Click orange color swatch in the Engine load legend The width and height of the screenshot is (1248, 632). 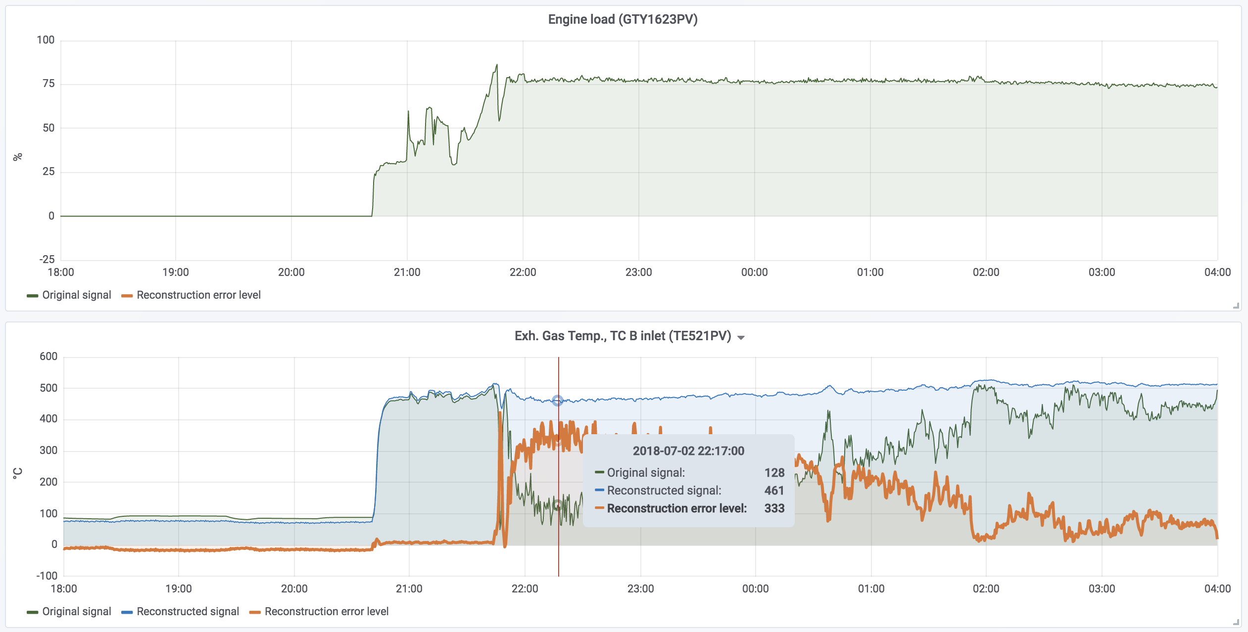pyautogui.click(x=127, y=296)
